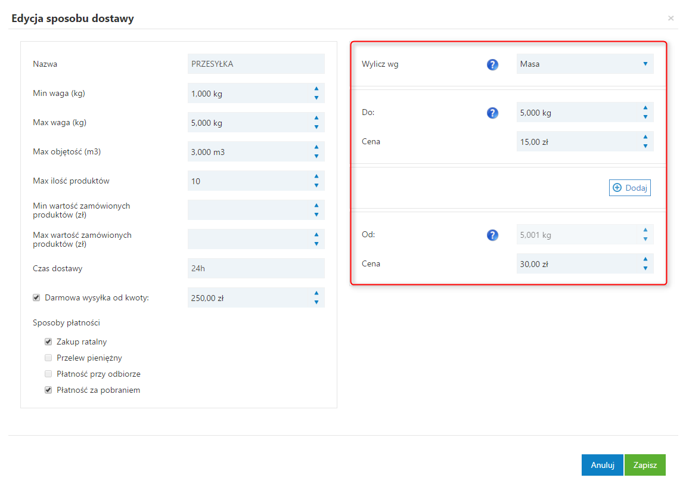Check Płatność przy odbiorze option
The height and width of the screenshot is (487, 686).
tap(48, 374)
